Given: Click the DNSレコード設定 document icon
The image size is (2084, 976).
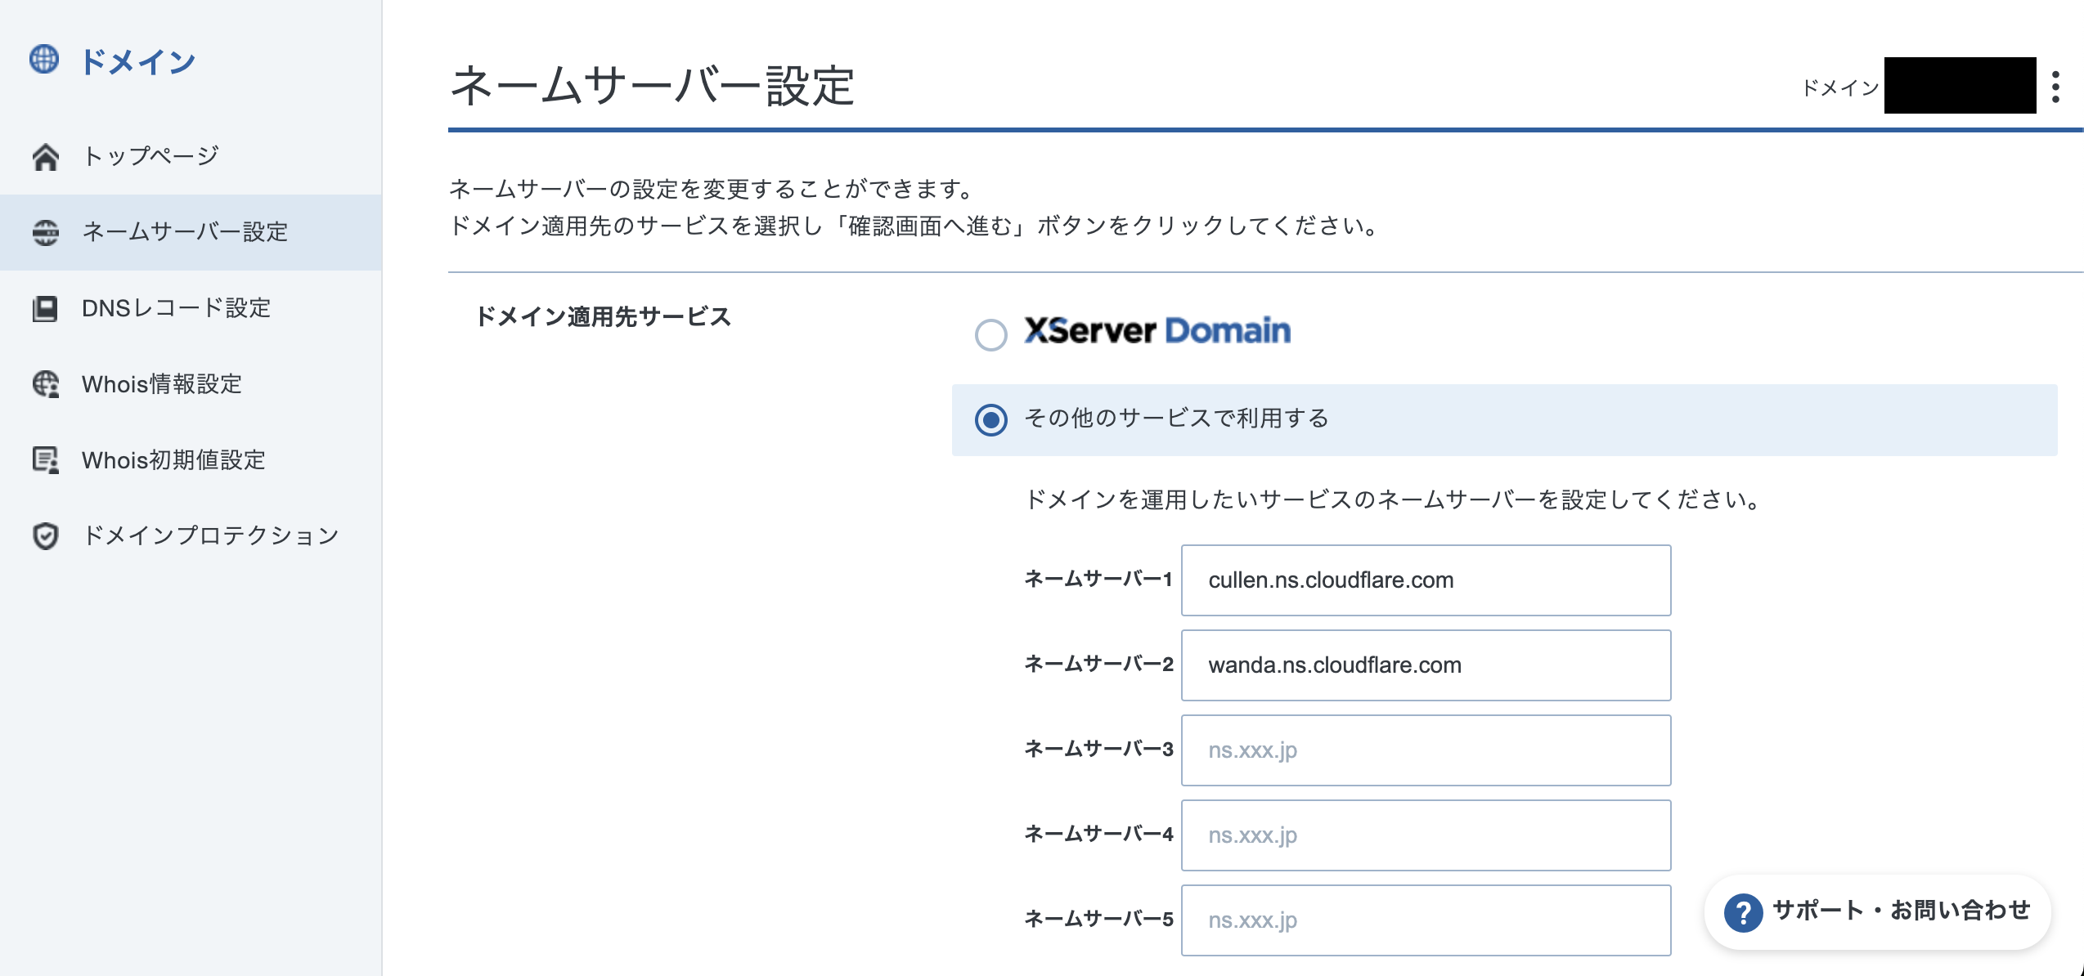Looking at the screenshot, I should pyautogui.click(x=45, y=308).
